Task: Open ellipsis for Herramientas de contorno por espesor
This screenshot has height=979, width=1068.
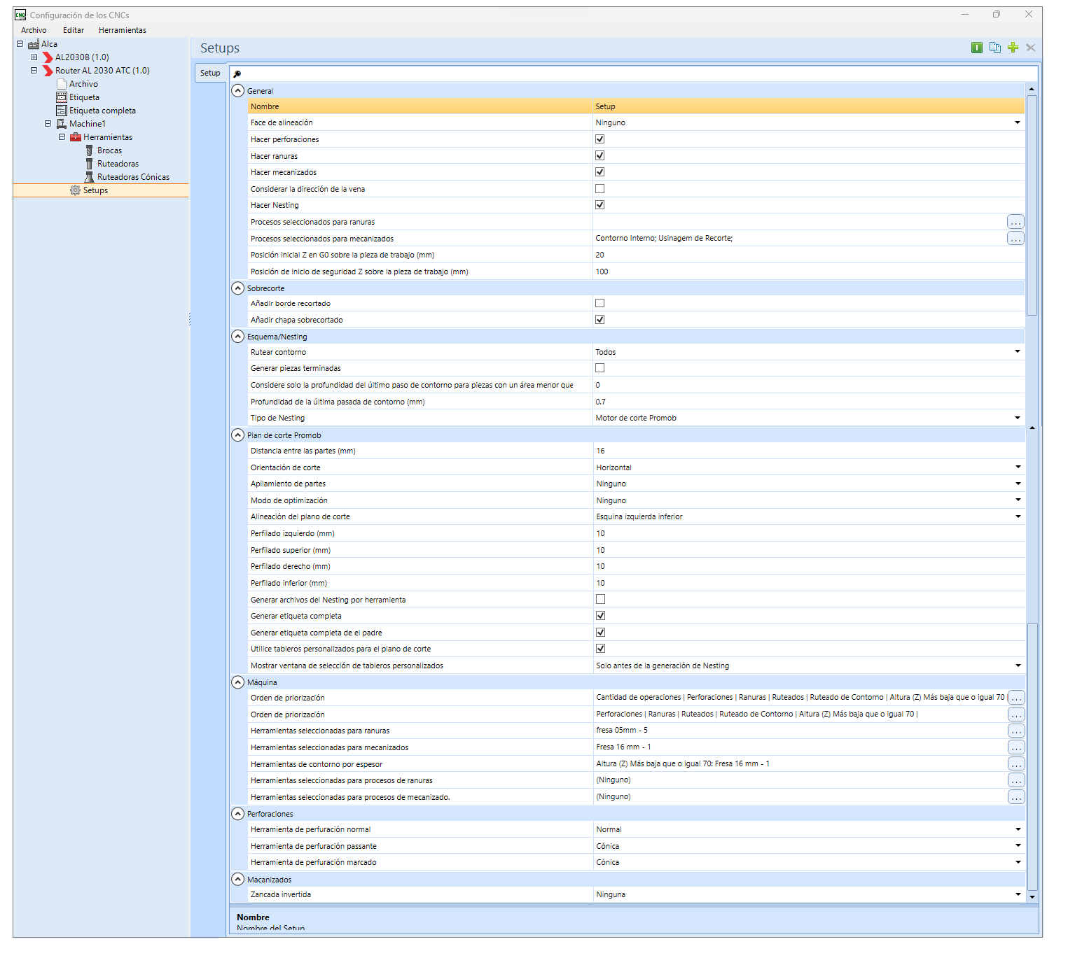Action: click(1016, 764)
